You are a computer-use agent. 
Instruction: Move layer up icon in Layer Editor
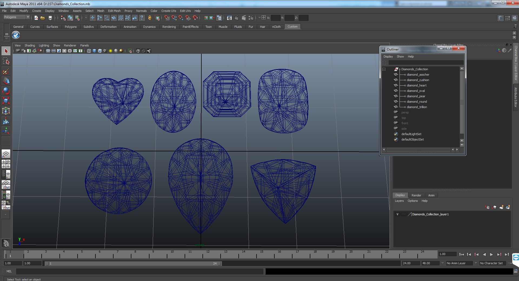point(488,207)
